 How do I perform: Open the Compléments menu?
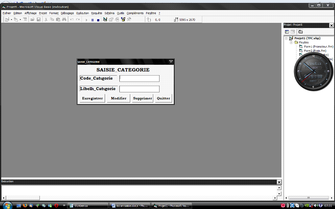tap(135, 13)
